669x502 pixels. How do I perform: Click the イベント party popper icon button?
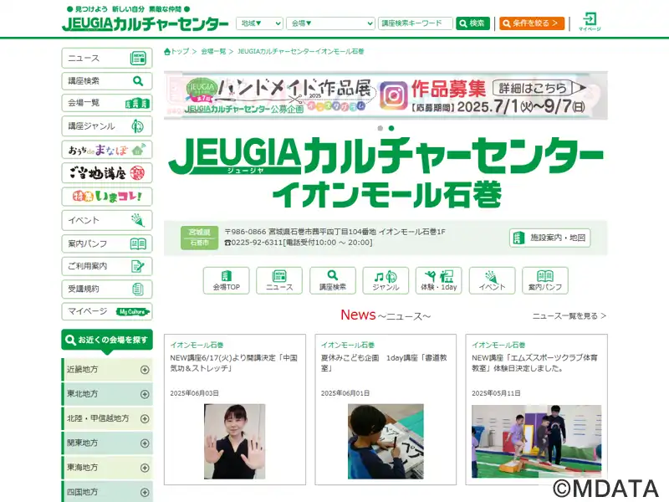pyautogui.click(x=492, y=280)
